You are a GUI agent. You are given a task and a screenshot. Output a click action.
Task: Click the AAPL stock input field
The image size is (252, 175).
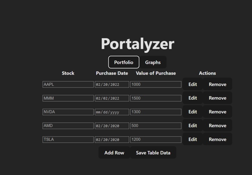(x=68, y=84)
